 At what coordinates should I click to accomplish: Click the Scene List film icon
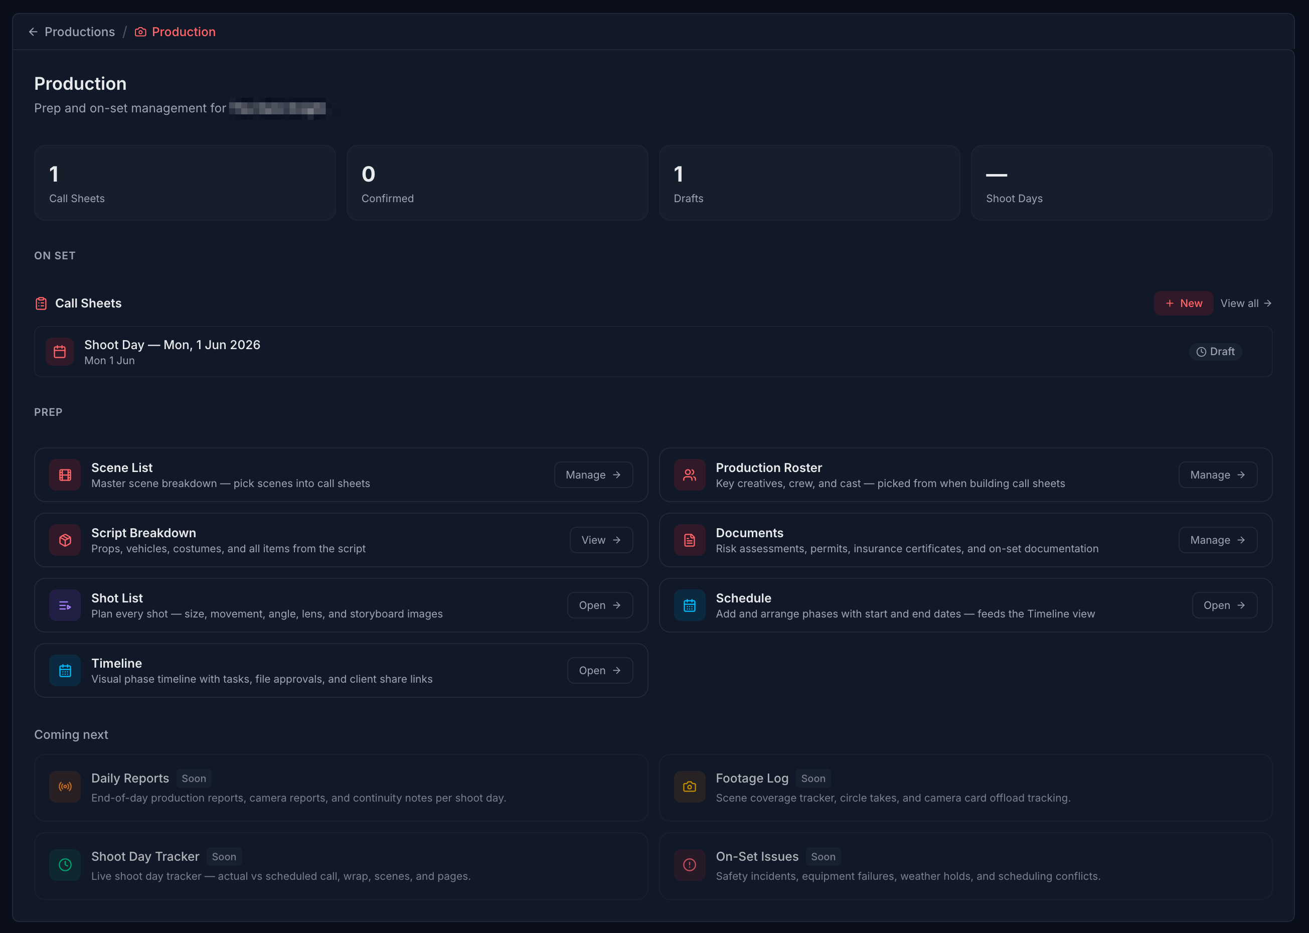[x=65, y=475]
